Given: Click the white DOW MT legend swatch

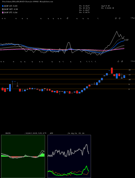Looking at the screenshot, I should click(3, 9).
